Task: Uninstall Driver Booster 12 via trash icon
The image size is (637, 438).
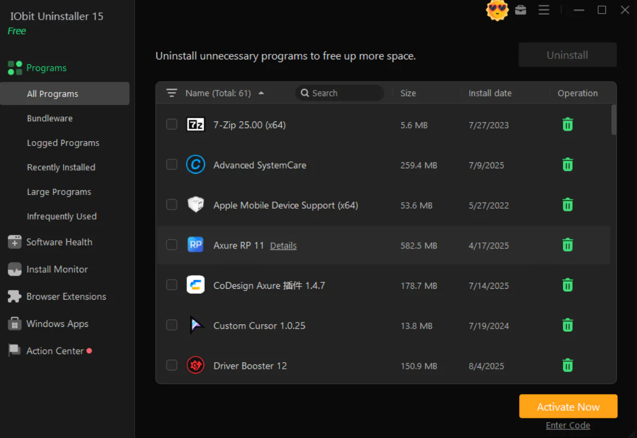Action: click(x=567, y=365)
